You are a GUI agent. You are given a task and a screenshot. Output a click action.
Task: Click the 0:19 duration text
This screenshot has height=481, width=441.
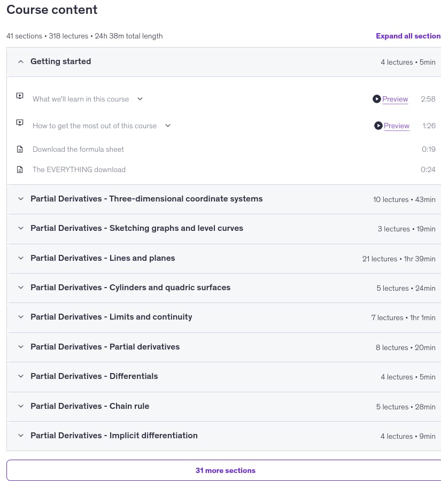click(428, 150)
